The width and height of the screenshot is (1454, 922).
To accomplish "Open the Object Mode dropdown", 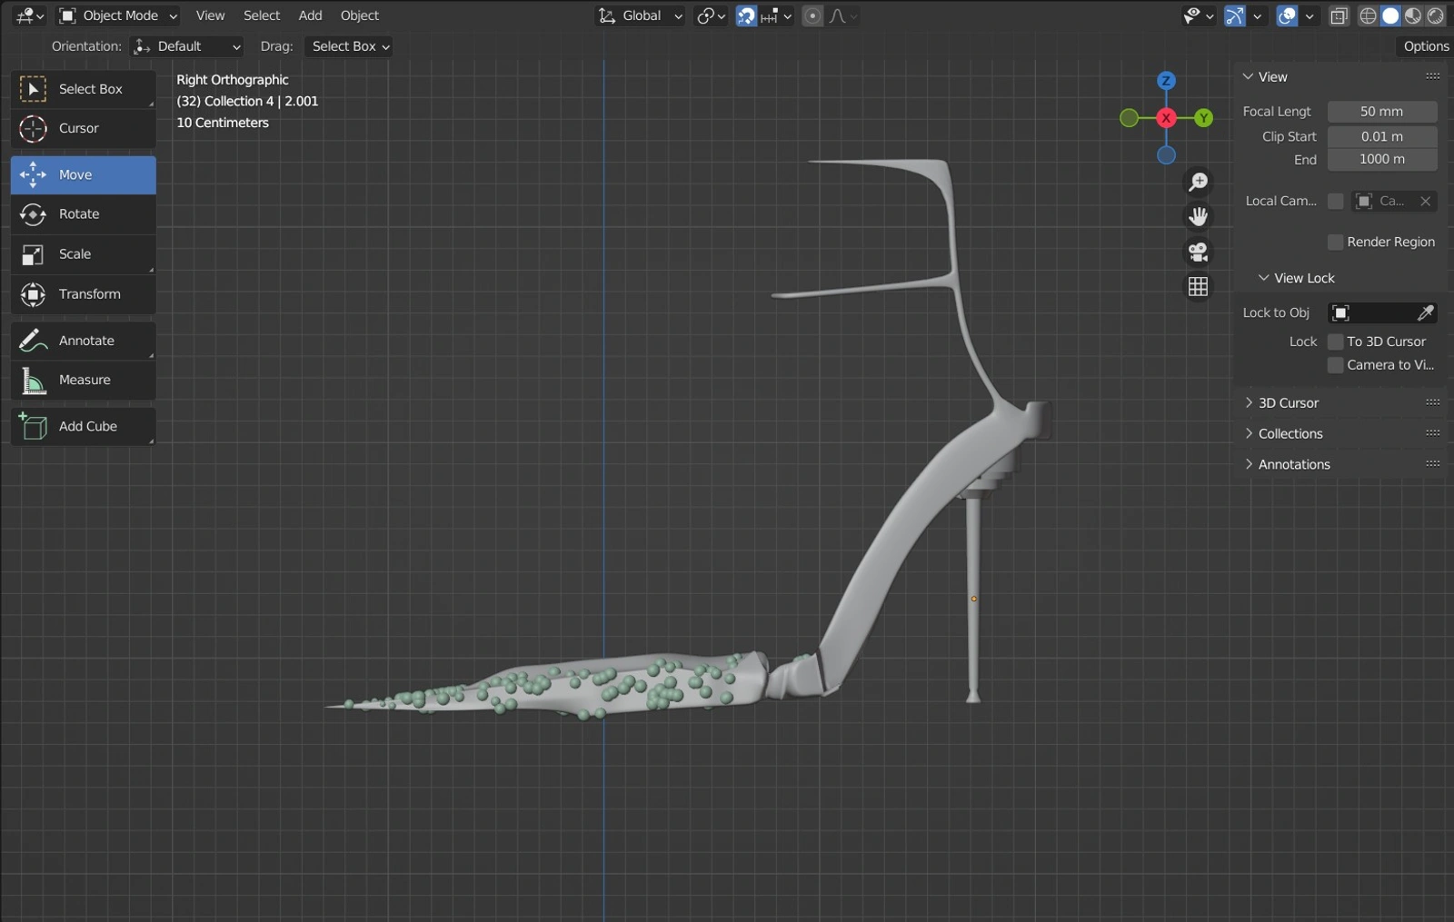I will point(118,15).
